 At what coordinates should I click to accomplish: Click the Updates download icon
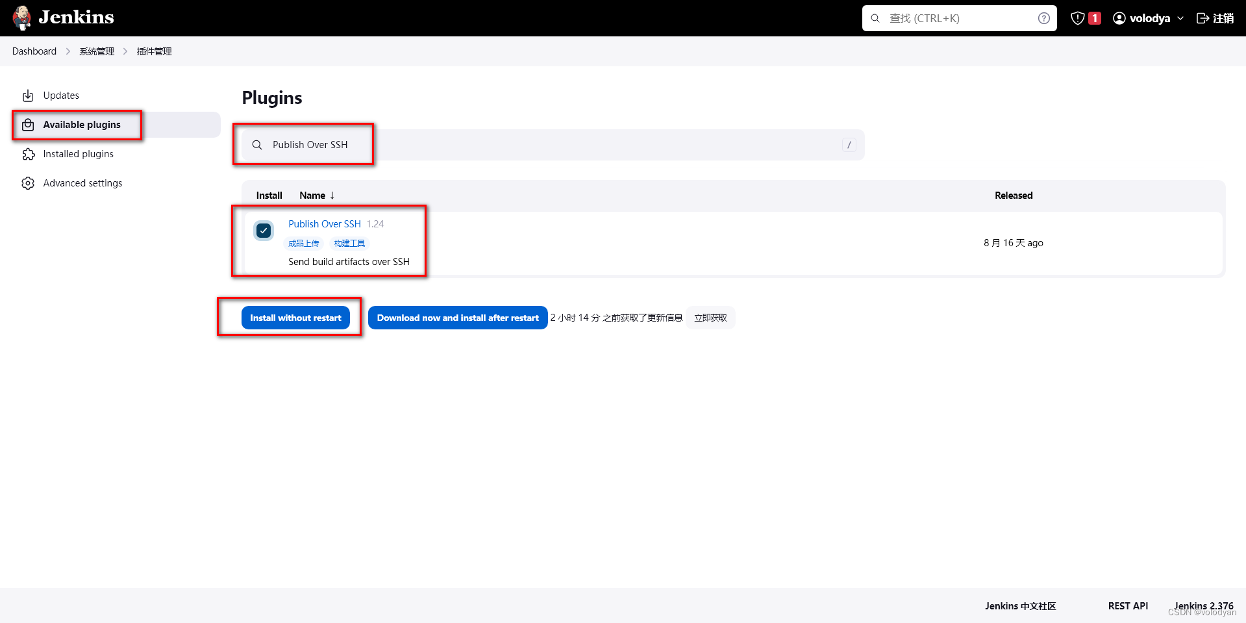point(28,96)
